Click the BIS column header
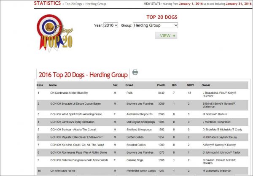The image size is (253, 176). (174, 85)
